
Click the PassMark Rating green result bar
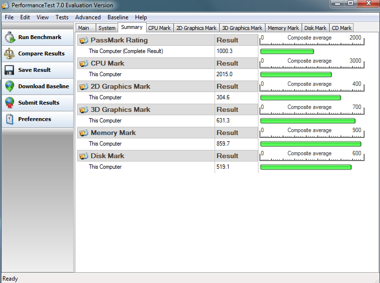287,52
